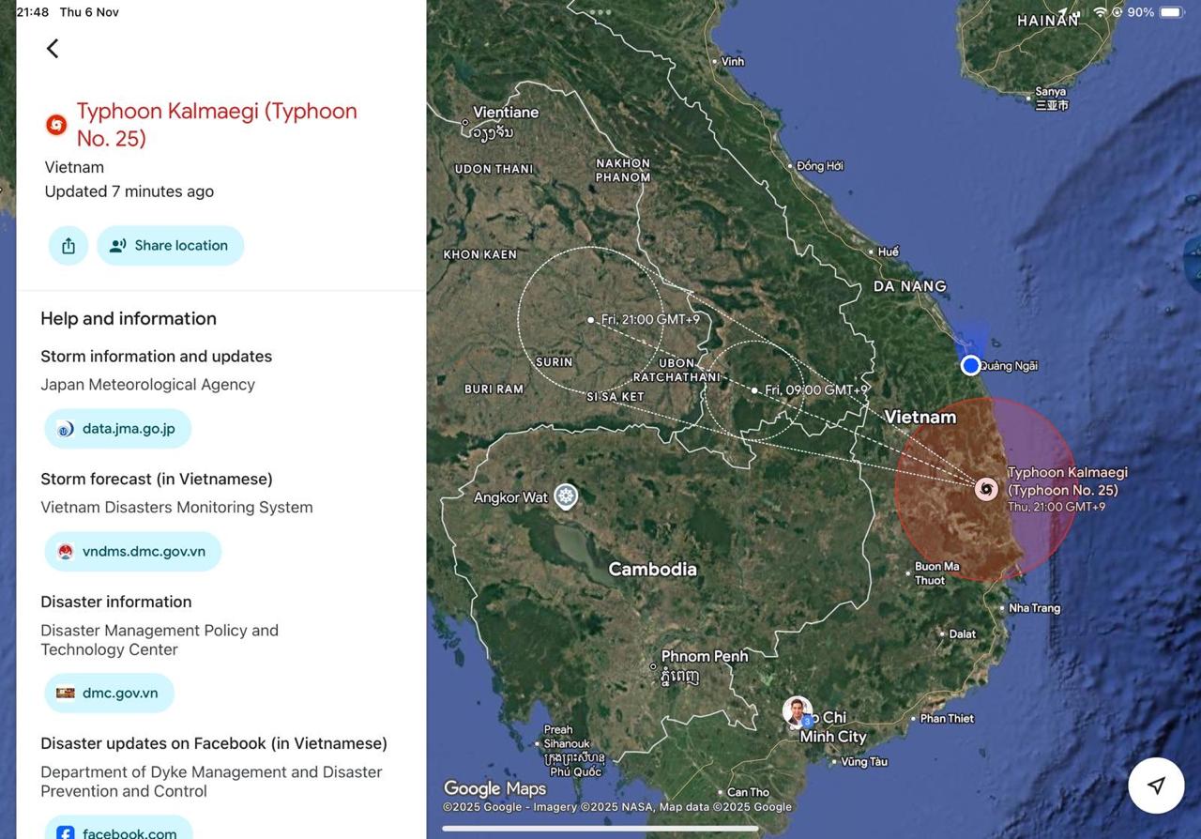Image resolution: width=1201 pixels, height=839 pixels.
Task: Tap the blue current location dot
Action: click(970, 365)
